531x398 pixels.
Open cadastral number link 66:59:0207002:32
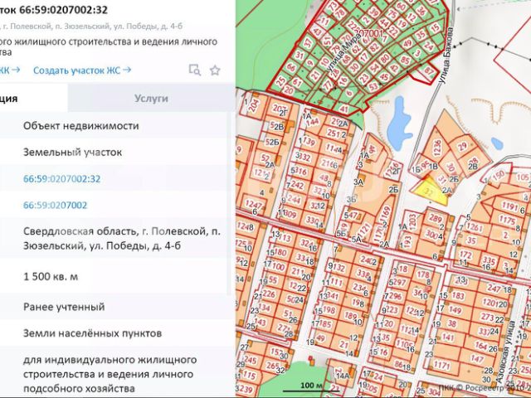coord(61,179)
